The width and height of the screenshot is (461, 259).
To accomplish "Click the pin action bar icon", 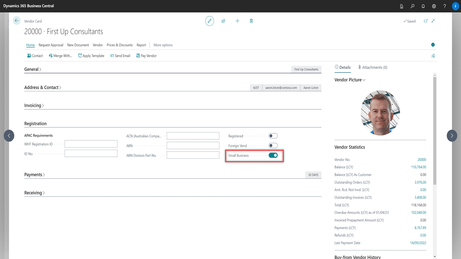I will coord(433,56).
